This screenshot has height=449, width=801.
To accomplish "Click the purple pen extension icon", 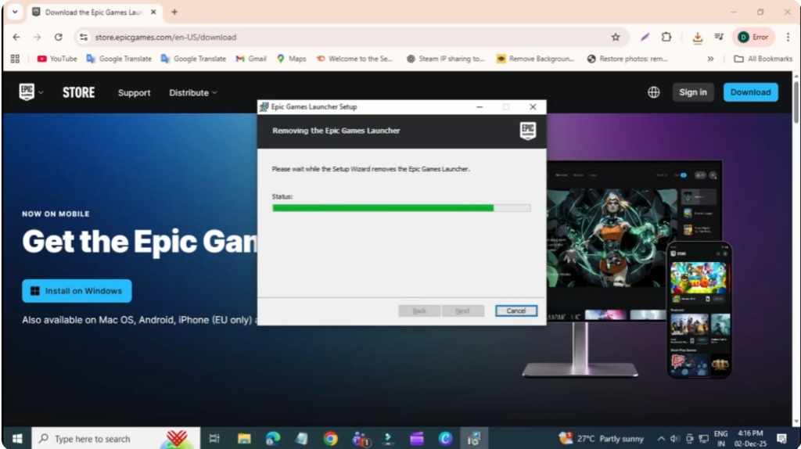I will (645, 37).
